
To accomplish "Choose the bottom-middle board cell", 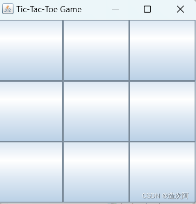I will 96,172.
